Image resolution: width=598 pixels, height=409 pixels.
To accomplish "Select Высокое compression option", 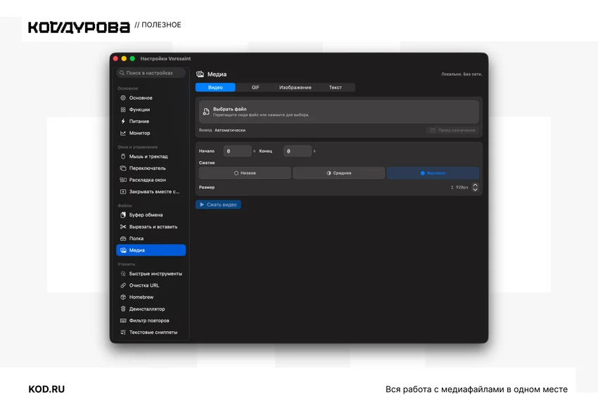I will point(433,173).
